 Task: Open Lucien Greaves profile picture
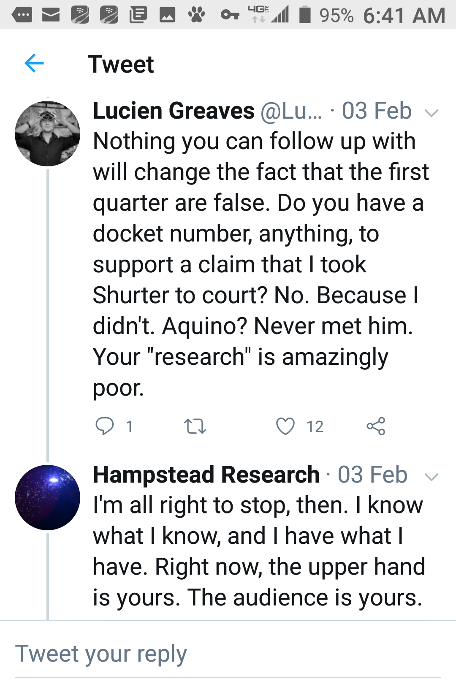[47, 133]
